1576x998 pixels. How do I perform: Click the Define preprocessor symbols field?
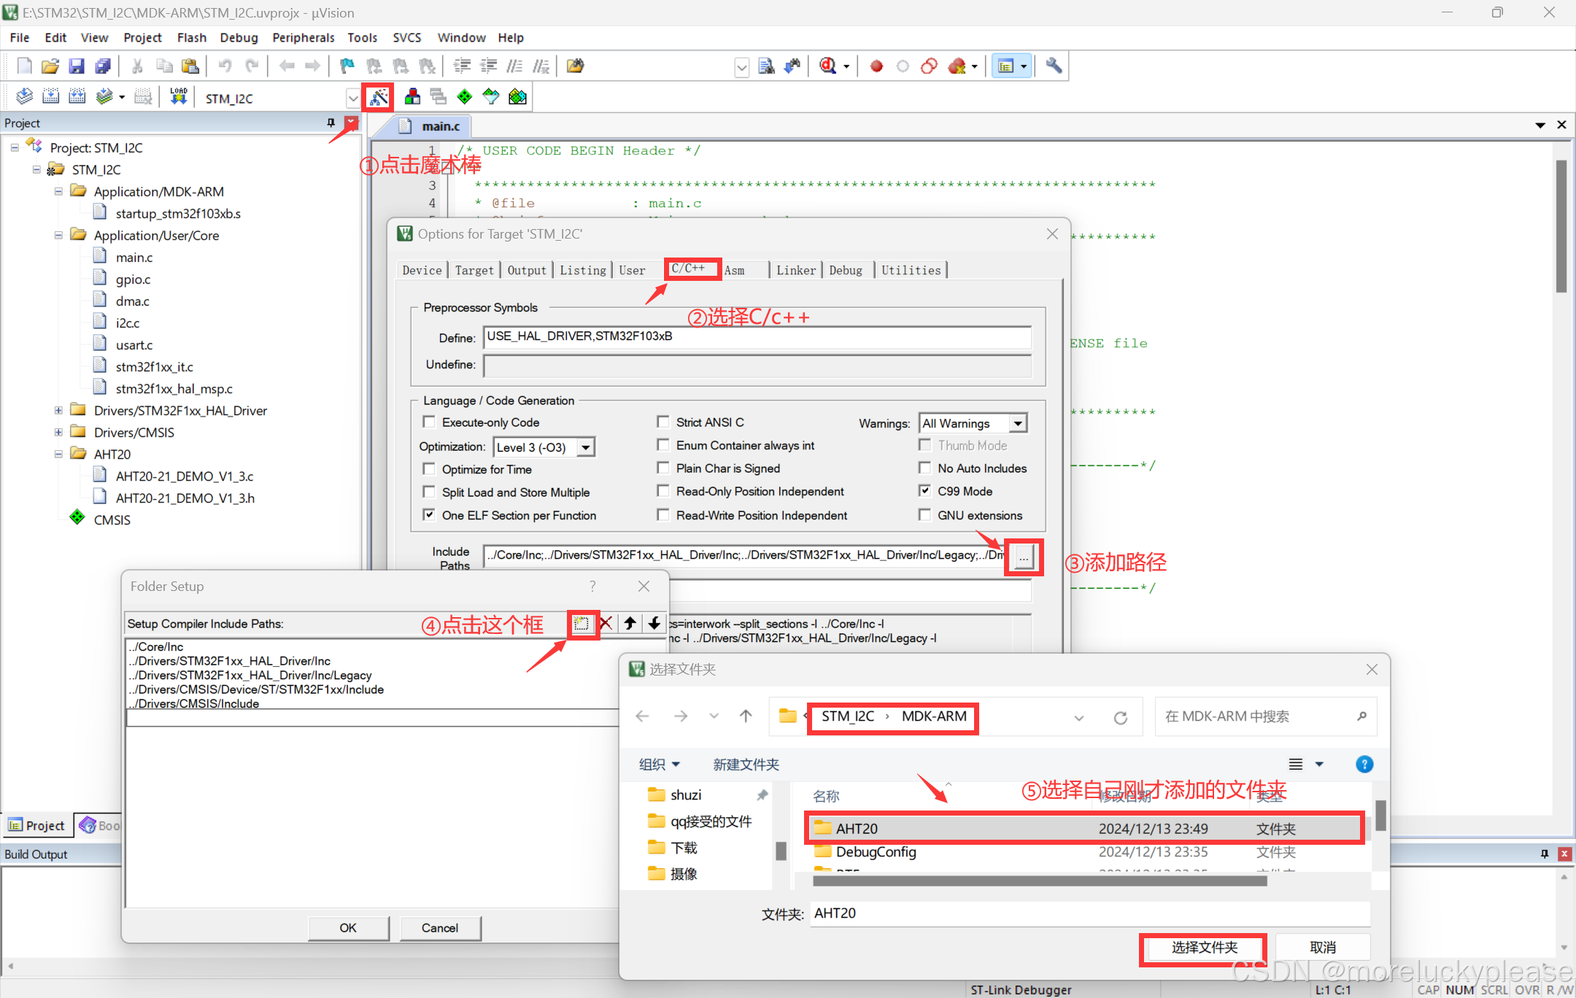point(757,337)
